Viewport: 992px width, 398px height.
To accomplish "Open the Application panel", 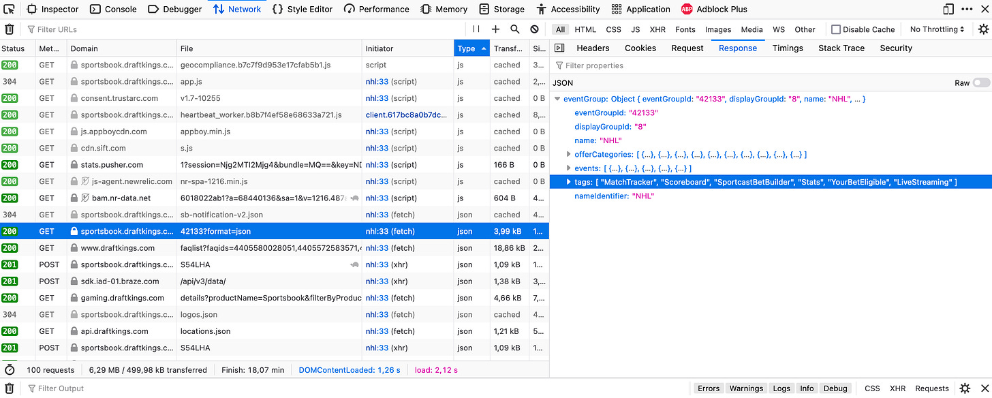I will pyautogui.click(x=641, y=9).
